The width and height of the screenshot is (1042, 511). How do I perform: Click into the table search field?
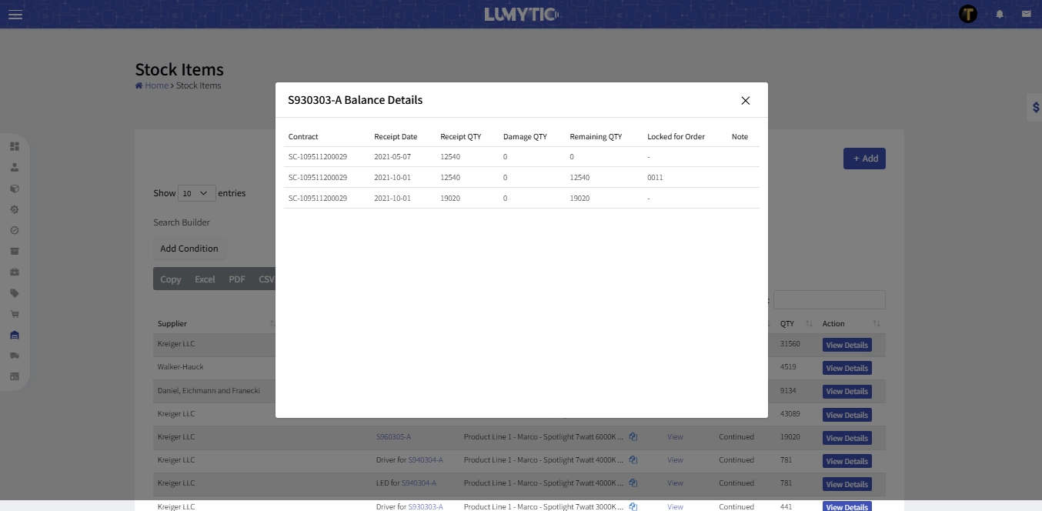[829, 300]
